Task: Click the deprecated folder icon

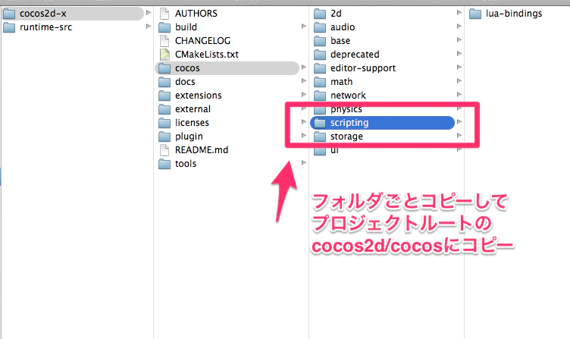Action: 320,55
